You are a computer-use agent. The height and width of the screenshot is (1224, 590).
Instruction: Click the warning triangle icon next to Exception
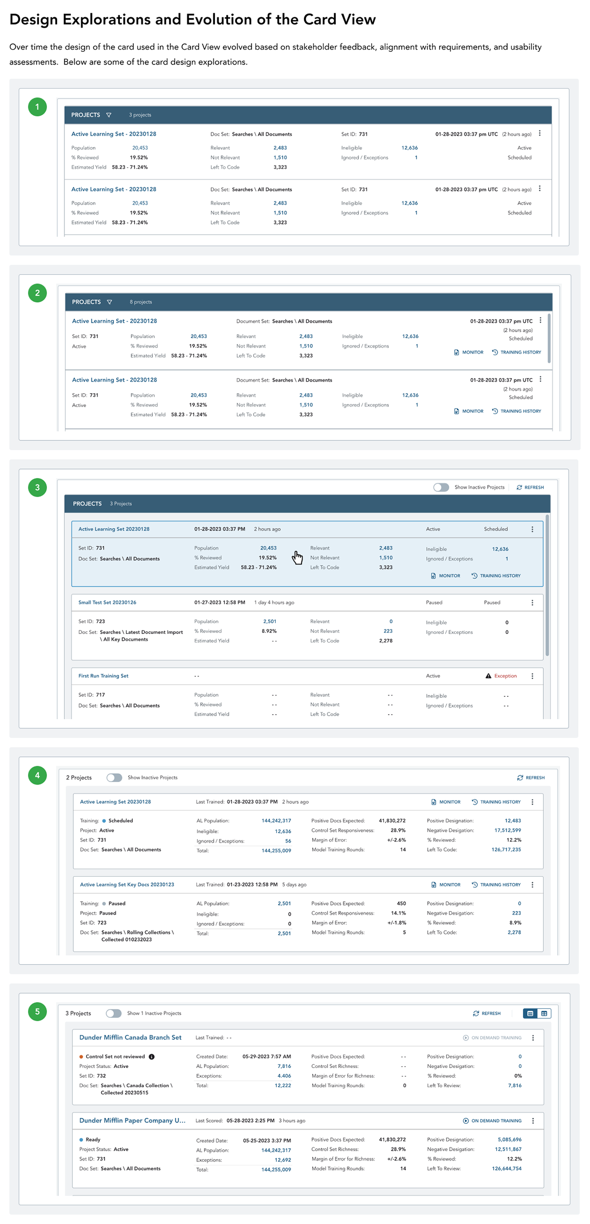coord(488,676)
